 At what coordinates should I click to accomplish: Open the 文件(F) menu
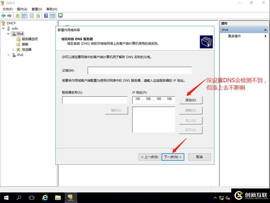(7, 9)
